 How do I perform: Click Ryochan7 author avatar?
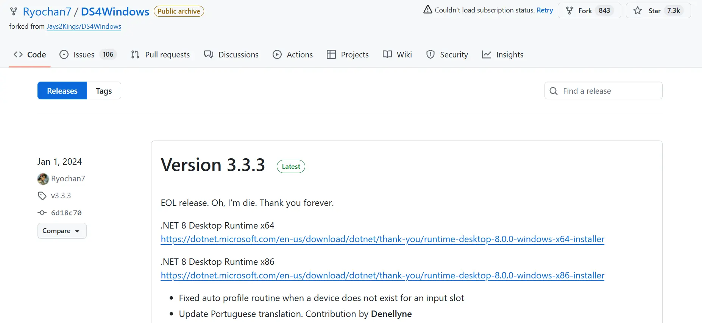click(43, 179)
